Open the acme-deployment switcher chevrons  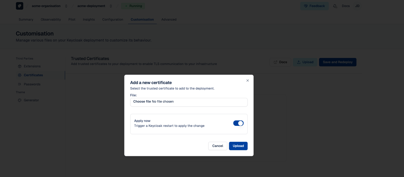[x=111, y=6]
